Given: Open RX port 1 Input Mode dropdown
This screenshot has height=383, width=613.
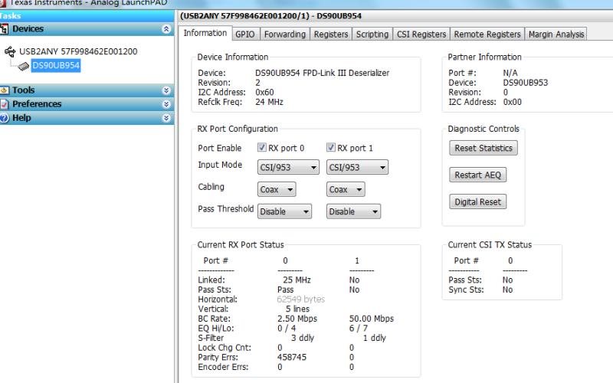Looking at the screenshot, I should point(357,167).
